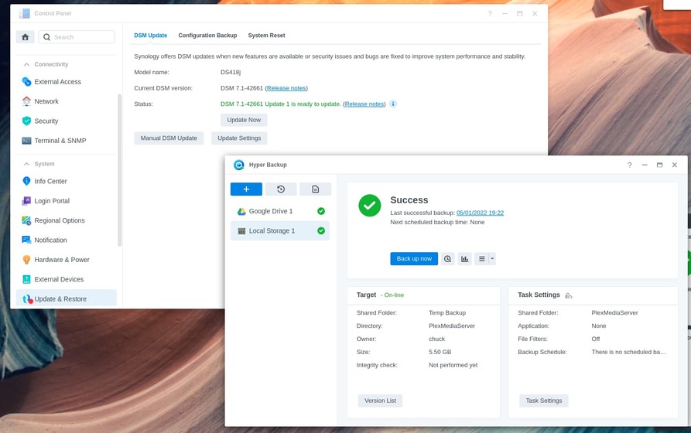This screenshot has width=691, height=433.
Task: Click Manual DSM Update button
Action: click(169, 138)
